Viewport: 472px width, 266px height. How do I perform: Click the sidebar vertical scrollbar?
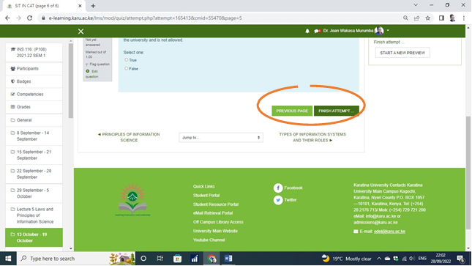(71, 81)
